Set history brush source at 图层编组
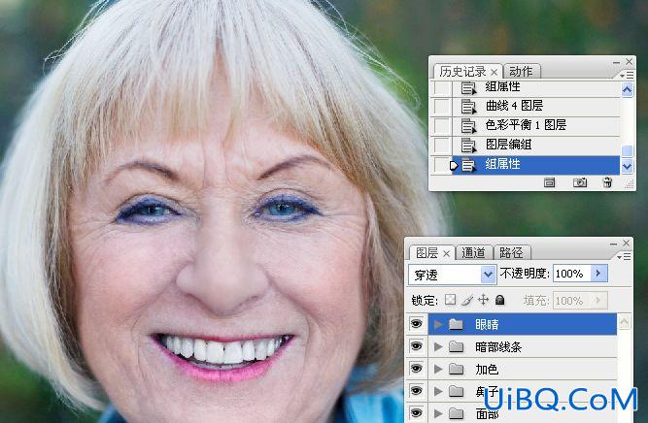The image size is (648, 423). tap(442, 145)
